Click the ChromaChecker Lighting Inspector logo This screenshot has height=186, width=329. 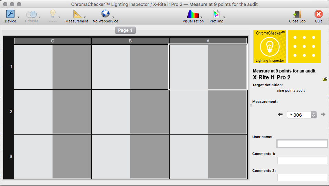coord(270,47)
